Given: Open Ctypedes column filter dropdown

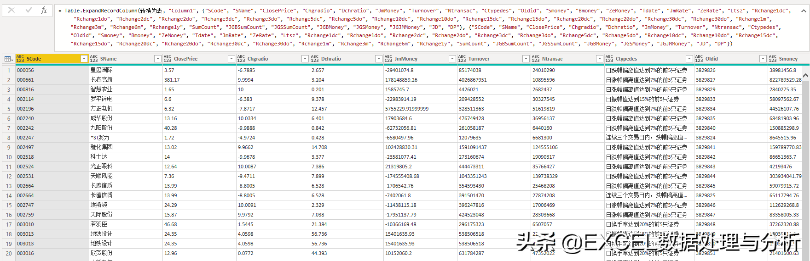Looking at the screenshot, I should coord(689,59).
